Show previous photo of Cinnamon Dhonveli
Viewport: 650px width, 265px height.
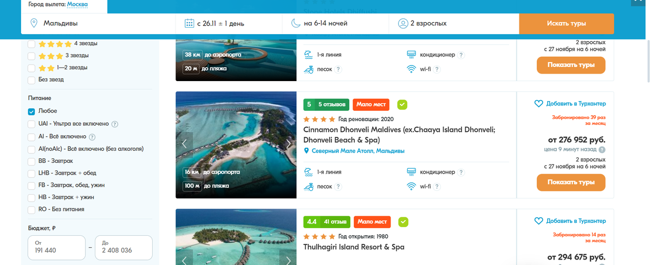[184, 144]
